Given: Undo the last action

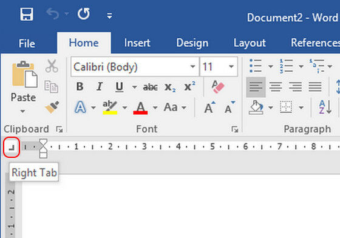Looking at the screenshot, I should 52,14.
